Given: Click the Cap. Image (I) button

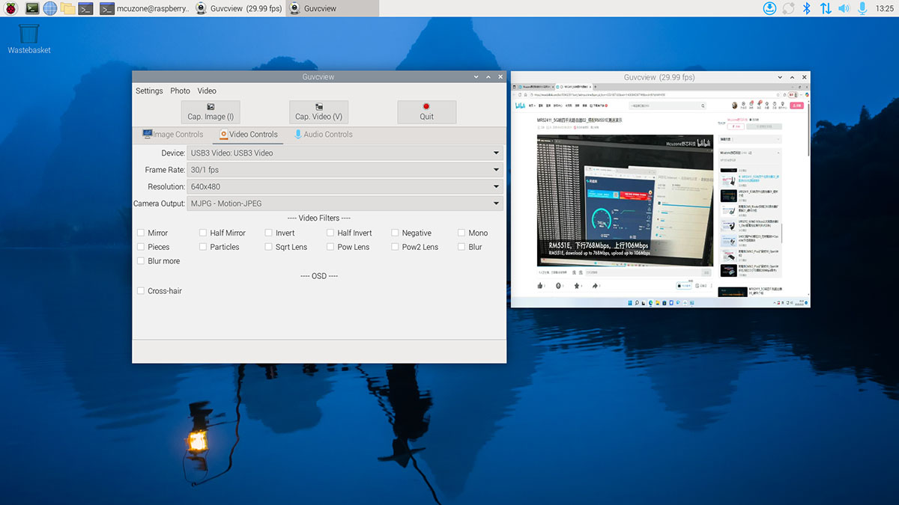Looking at the screenshot, I should point(211,112).
